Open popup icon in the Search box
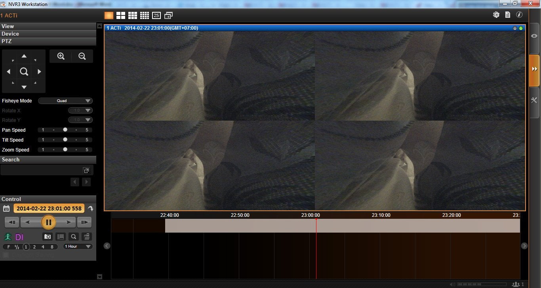Screen dimensions: 541x288 click(86, 171)
